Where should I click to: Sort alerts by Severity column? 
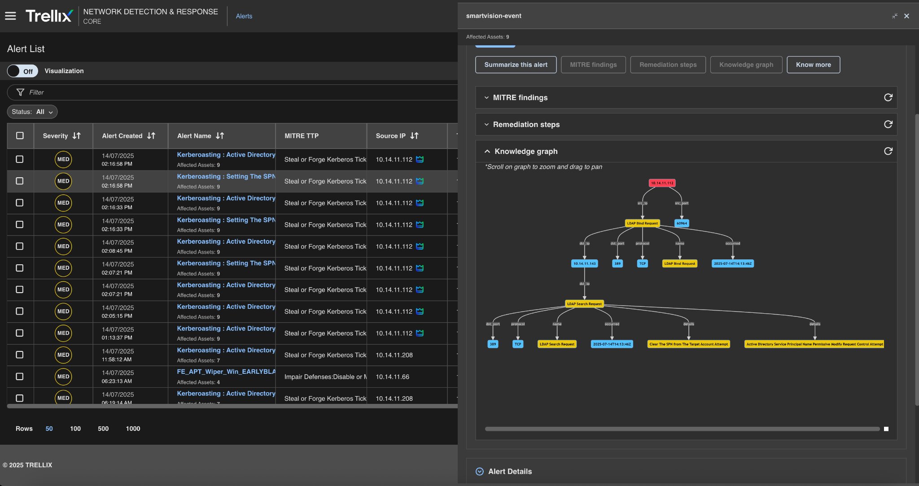[77, 136]
